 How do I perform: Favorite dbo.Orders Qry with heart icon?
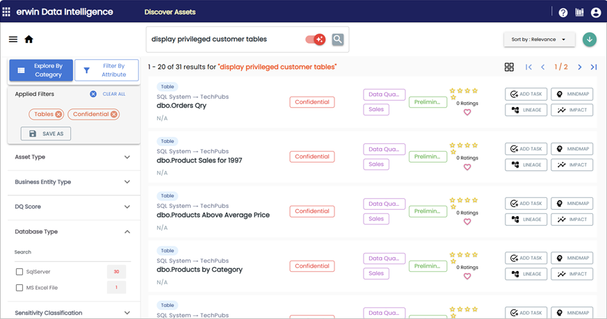(x=467, y=112)
